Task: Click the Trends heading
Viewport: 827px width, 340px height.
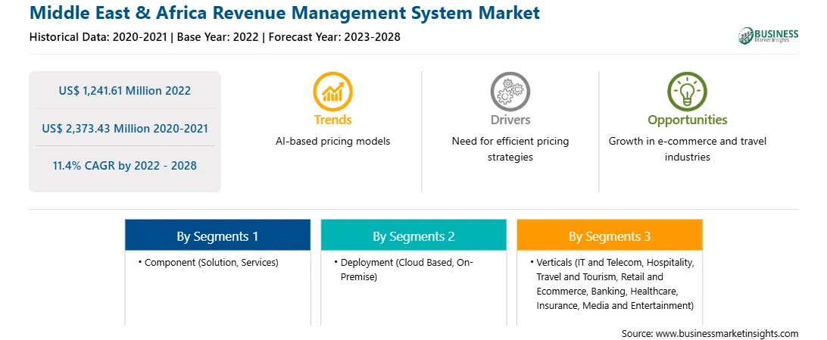Action: coord(332,120)
